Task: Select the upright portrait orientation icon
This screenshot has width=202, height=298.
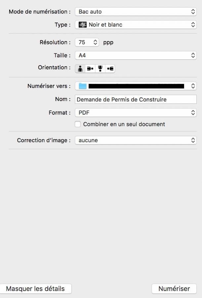Action: (80, 69)
